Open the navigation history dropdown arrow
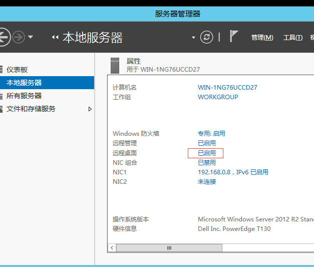 pos(31,37)
